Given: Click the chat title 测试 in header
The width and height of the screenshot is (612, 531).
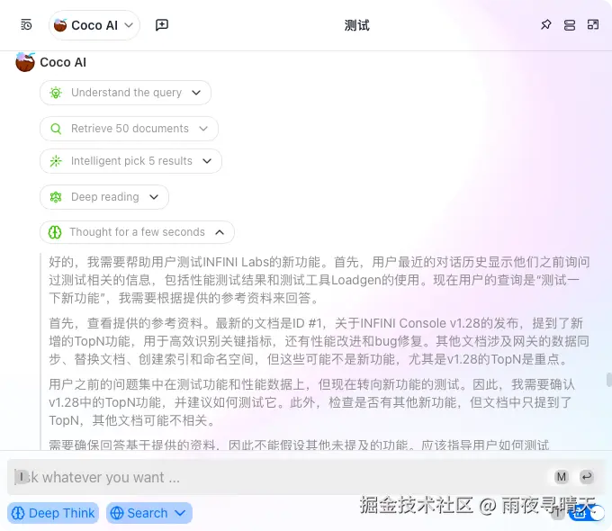Looking at the screenshot, I should click(x=356, y=25).
